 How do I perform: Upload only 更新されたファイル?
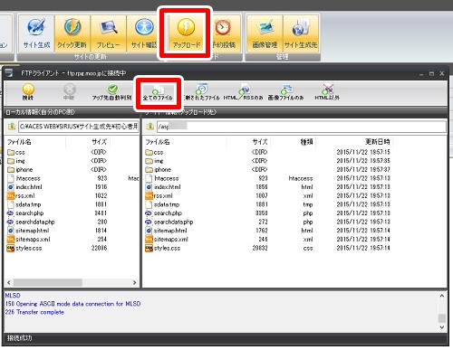point(202,92)
